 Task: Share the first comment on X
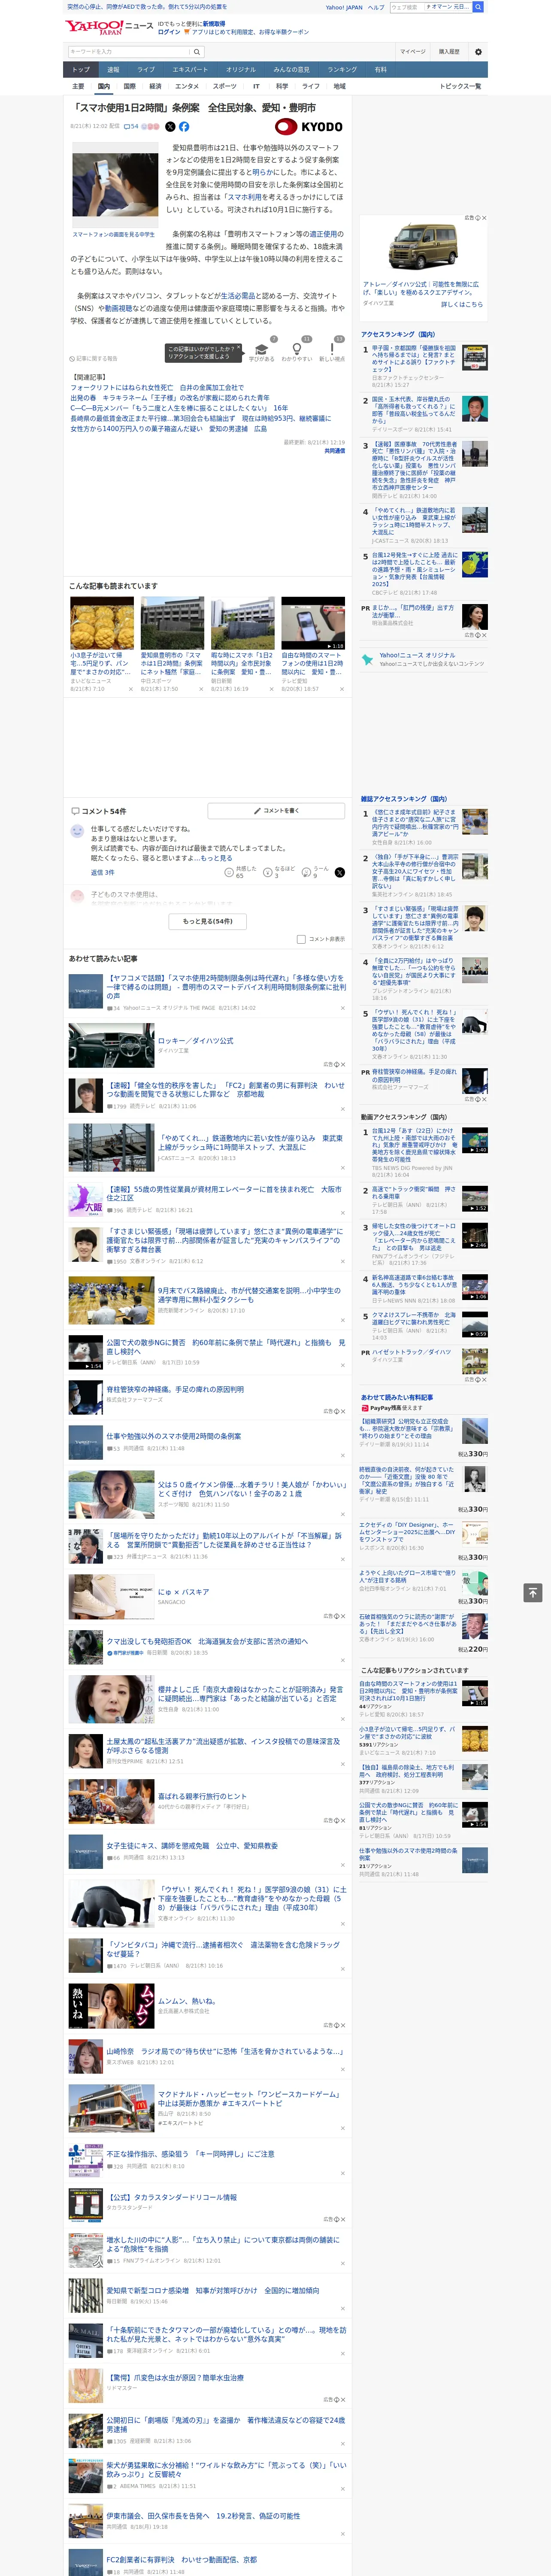(x=340, y=872)
